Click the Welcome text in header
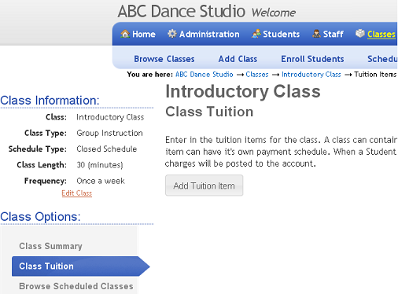 click(273, 13)
